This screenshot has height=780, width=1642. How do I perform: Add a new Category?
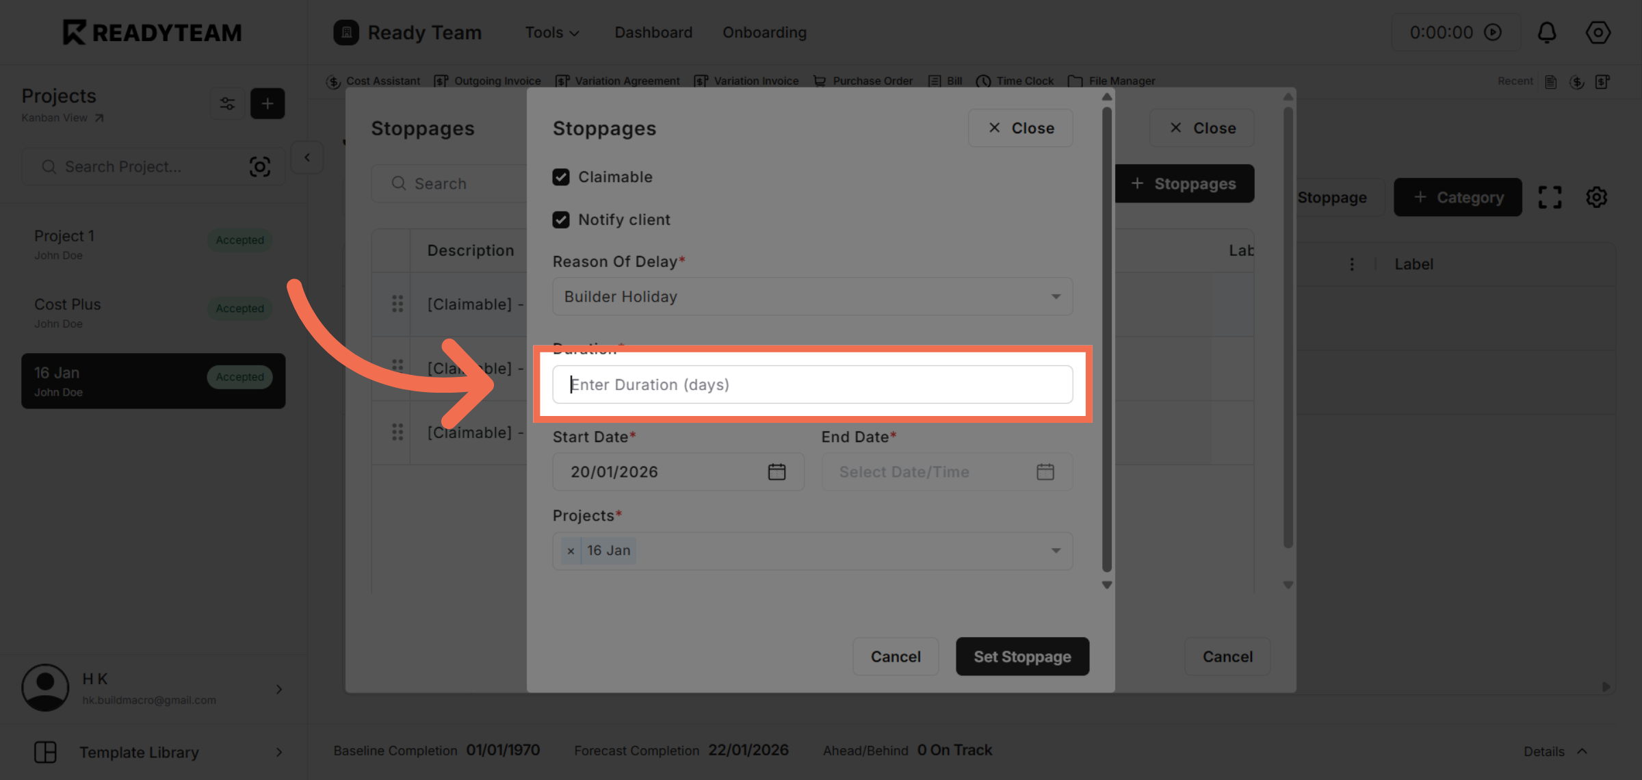tap(1457, 197)
